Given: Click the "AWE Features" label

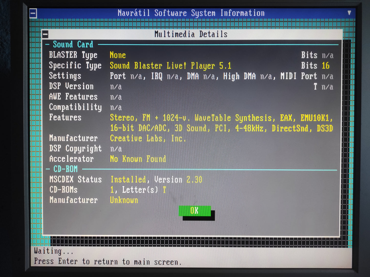Looking at the screenshot, I should [73, 97].
